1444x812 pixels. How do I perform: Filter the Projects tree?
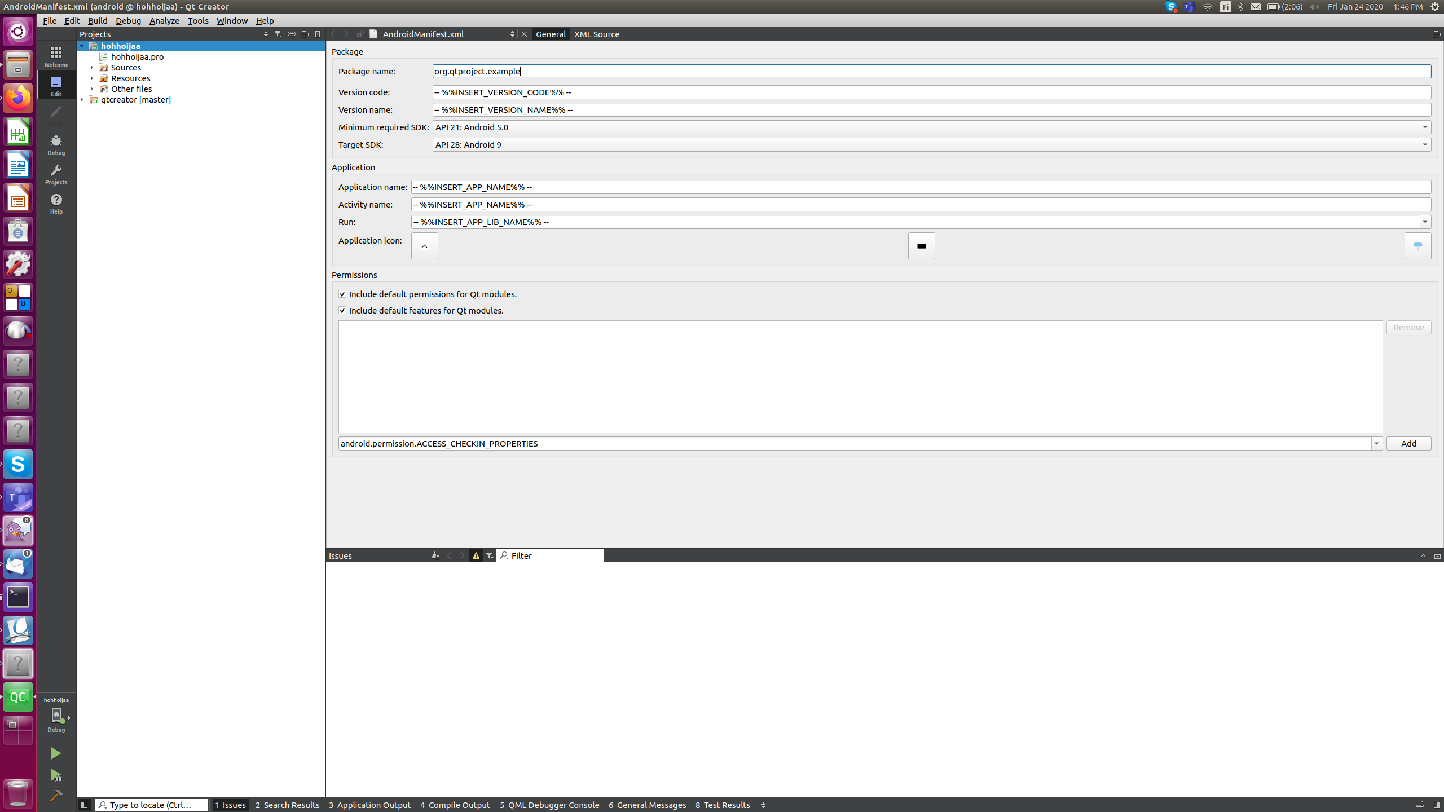click(x=278, y=34)
